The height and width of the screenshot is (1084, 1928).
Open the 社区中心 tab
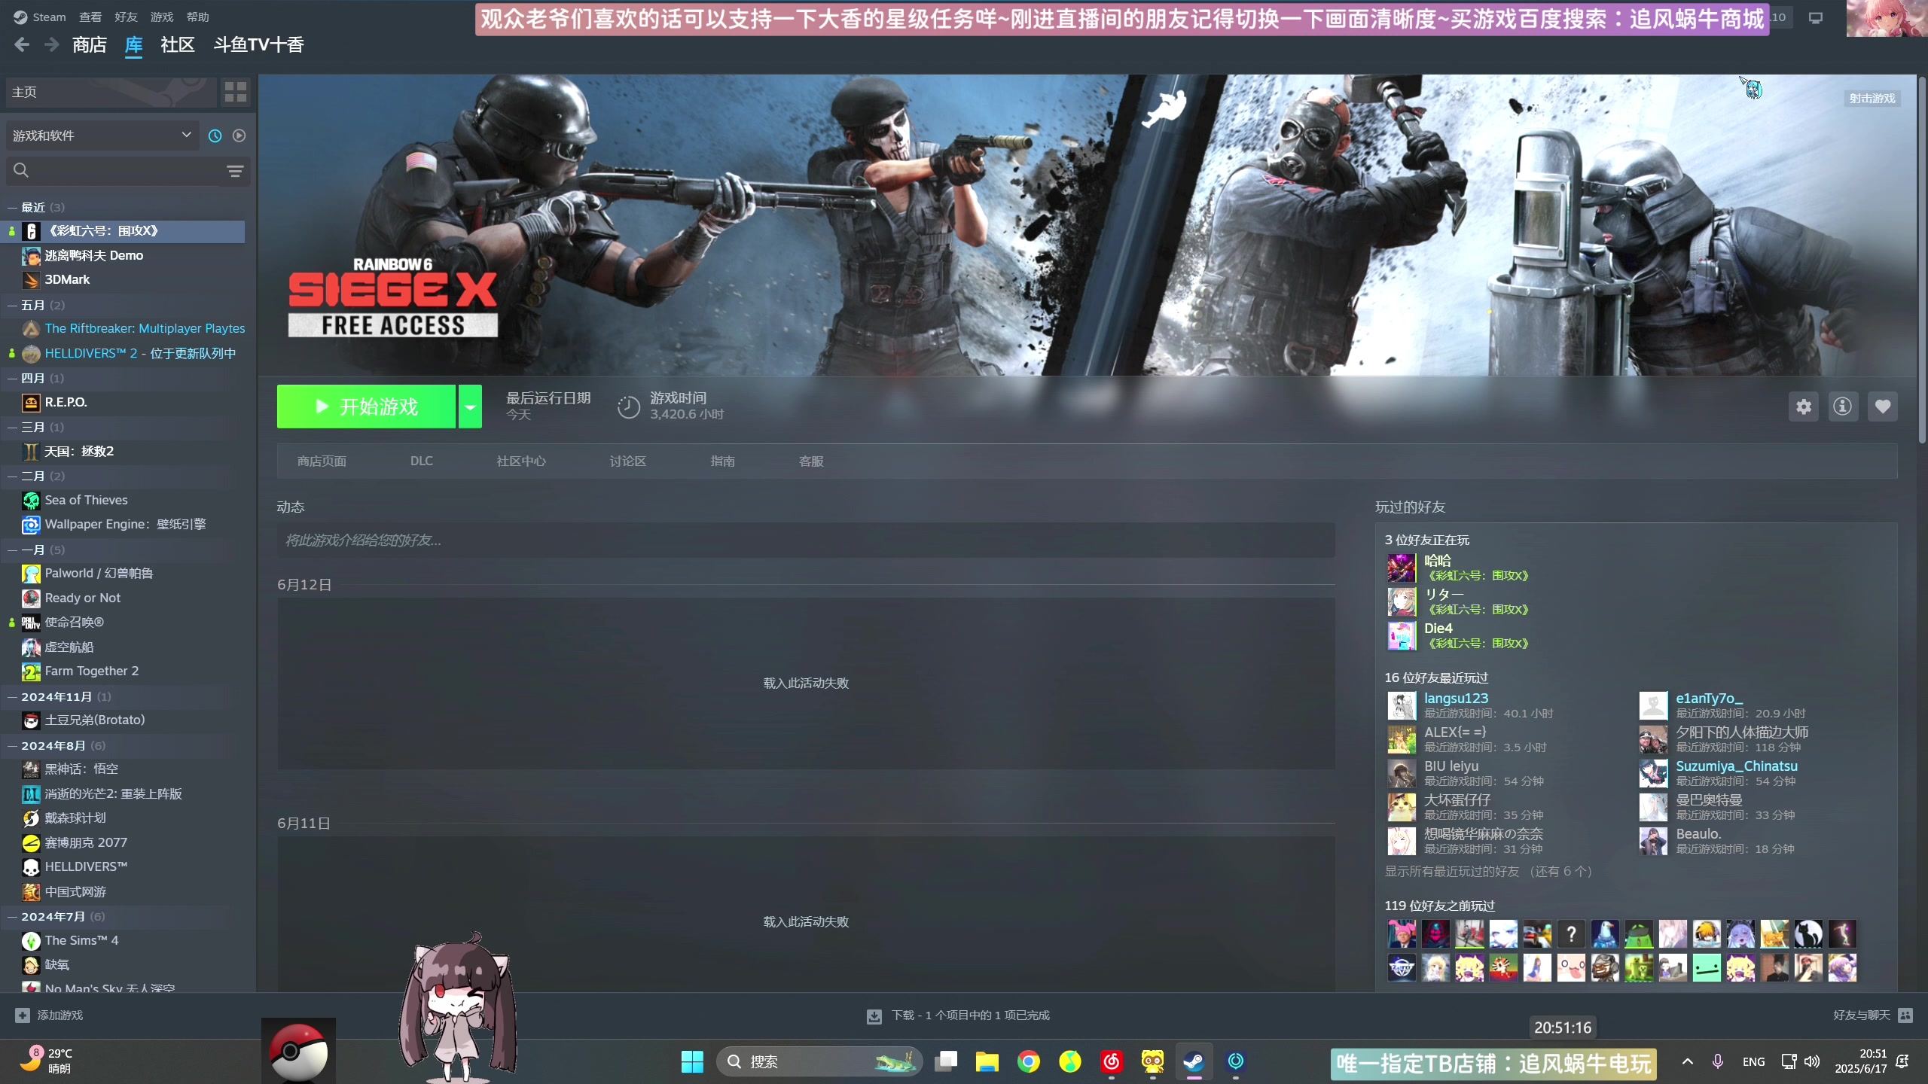click(x=521, y=461)
